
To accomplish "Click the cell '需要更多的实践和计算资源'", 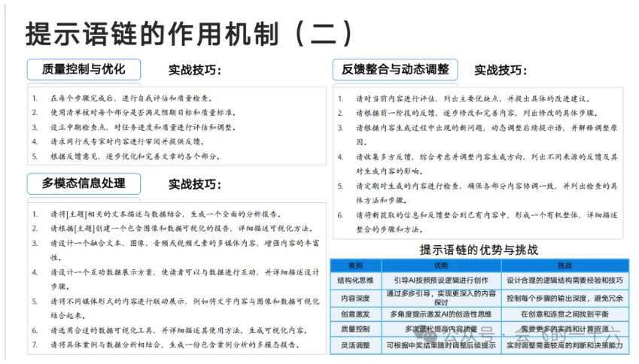I will (564, 329).
